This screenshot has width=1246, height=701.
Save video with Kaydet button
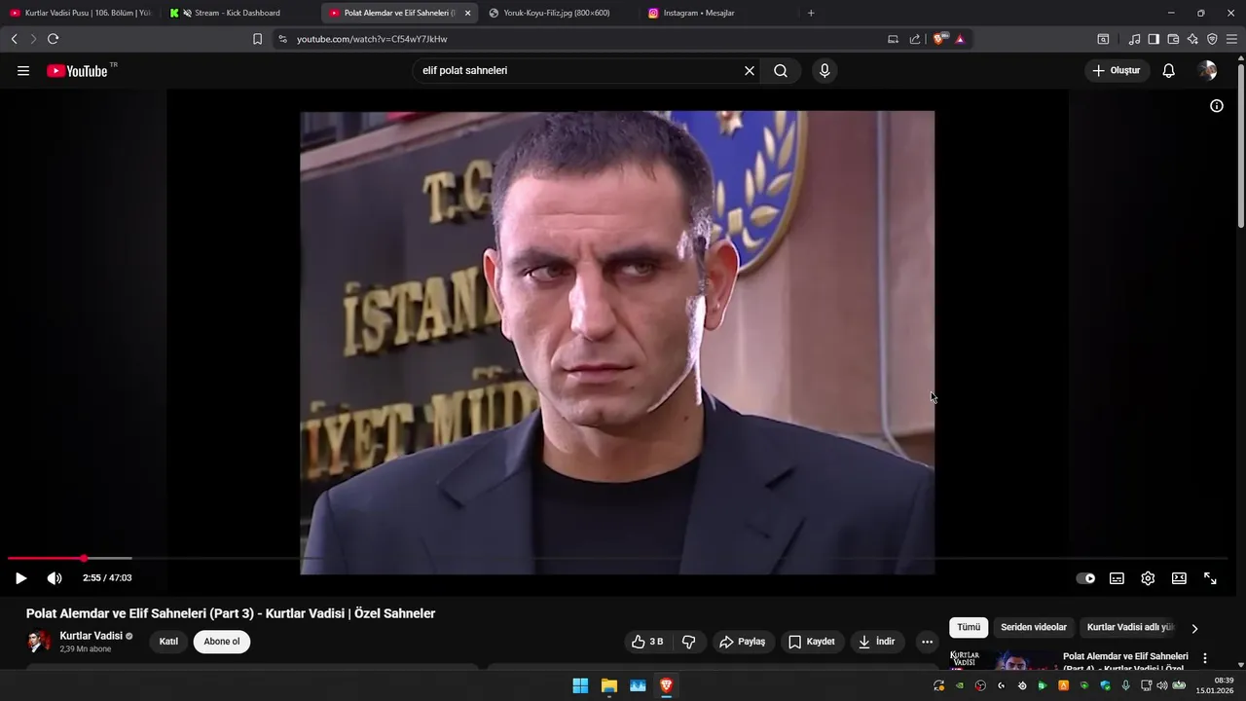pyautogui.click(x=812, y=642)
